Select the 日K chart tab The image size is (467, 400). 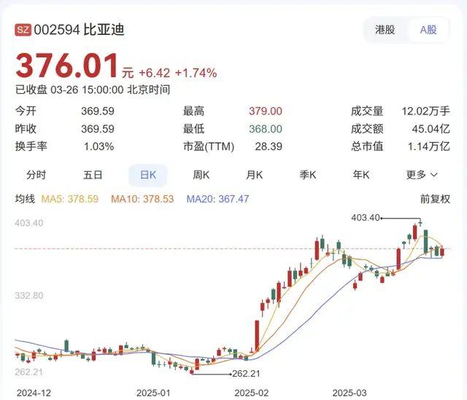point(148,175)
